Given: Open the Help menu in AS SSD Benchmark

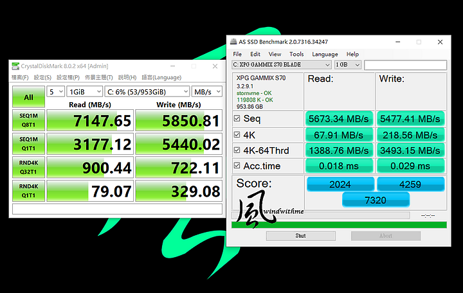Looking at the screenshot, I should (x=352, y=54).
